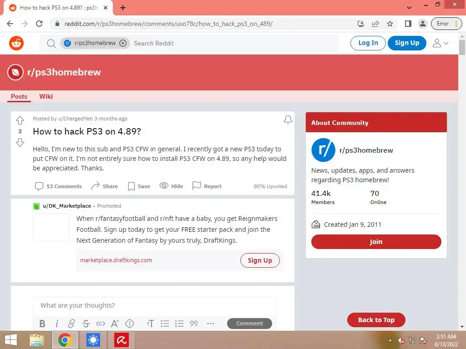Open the browser side panel
The width and height of the screenshot is (466, 349).
pyautogui.click(x=408, y=24)
